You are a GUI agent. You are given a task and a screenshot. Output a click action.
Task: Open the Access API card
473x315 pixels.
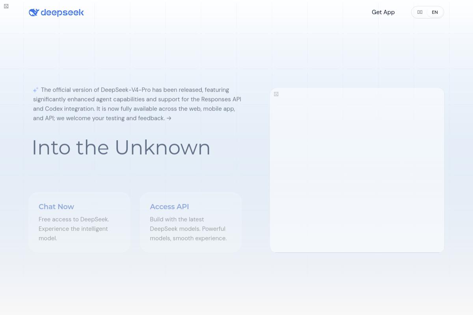191,222
